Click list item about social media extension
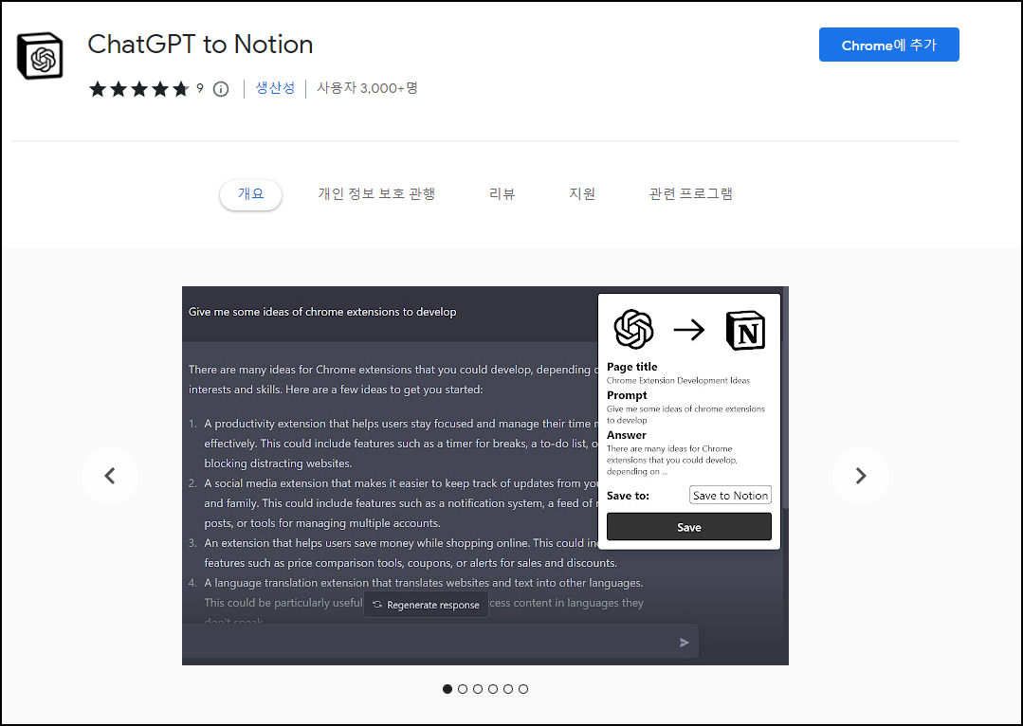The image size is (1023, 726). 393,503
